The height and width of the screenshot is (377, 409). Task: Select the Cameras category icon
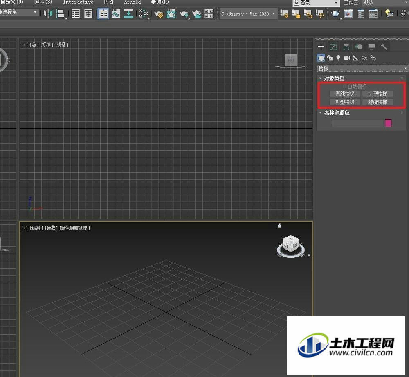[x=347, y=58]
